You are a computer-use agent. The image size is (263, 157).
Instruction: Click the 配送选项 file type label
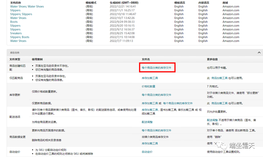(15, 117)
